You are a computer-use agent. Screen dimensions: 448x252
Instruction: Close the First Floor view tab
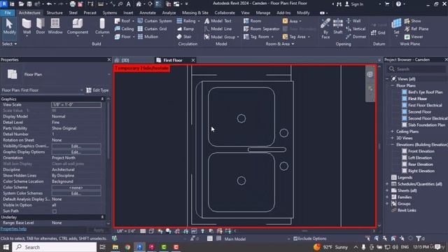(x=193, y=60)
